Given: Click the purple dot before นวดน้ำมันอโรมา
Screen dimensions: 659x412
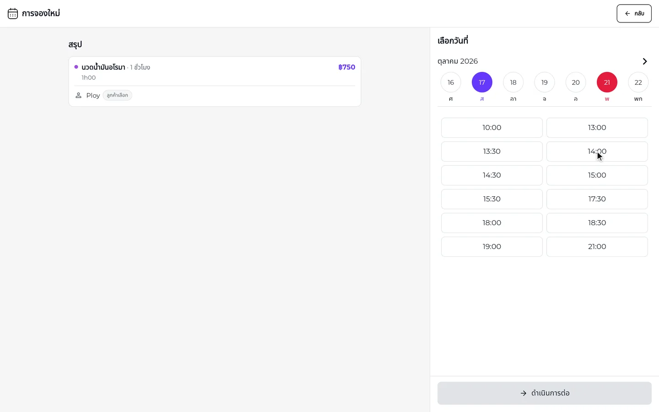Looking at the screenshot, I should [76, 67].
